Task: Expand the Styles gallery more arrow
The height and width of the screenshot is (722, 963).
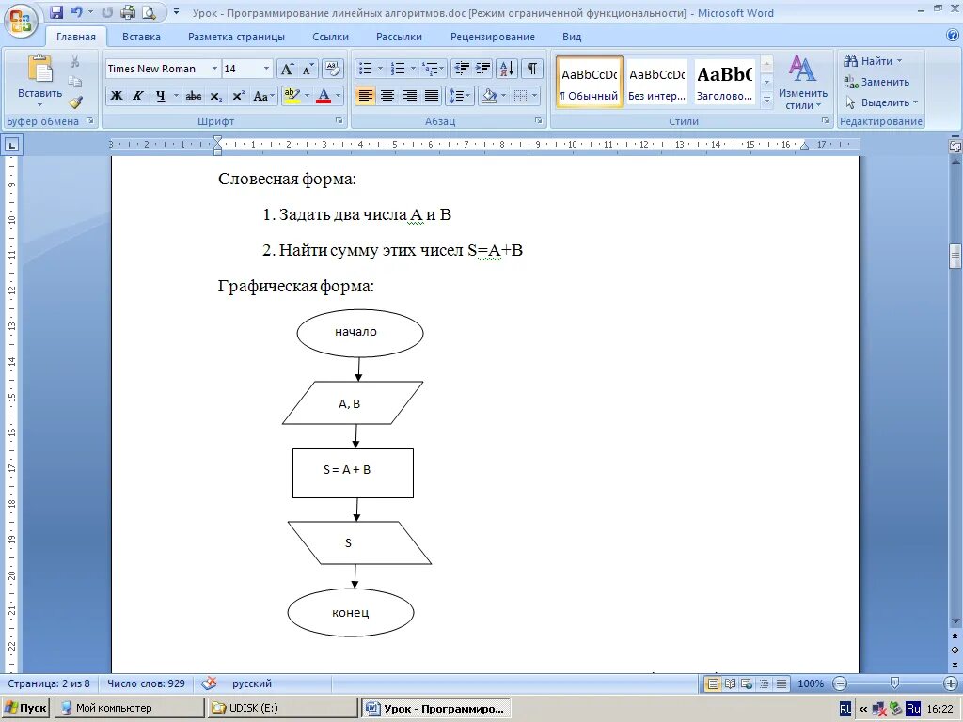Action: click(x=766, y=100)
